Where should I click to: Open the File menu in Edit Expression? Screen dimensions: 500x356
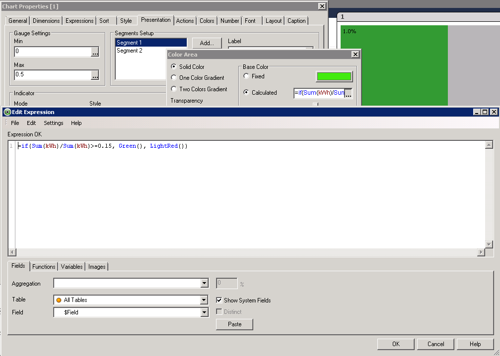point(15,123)
